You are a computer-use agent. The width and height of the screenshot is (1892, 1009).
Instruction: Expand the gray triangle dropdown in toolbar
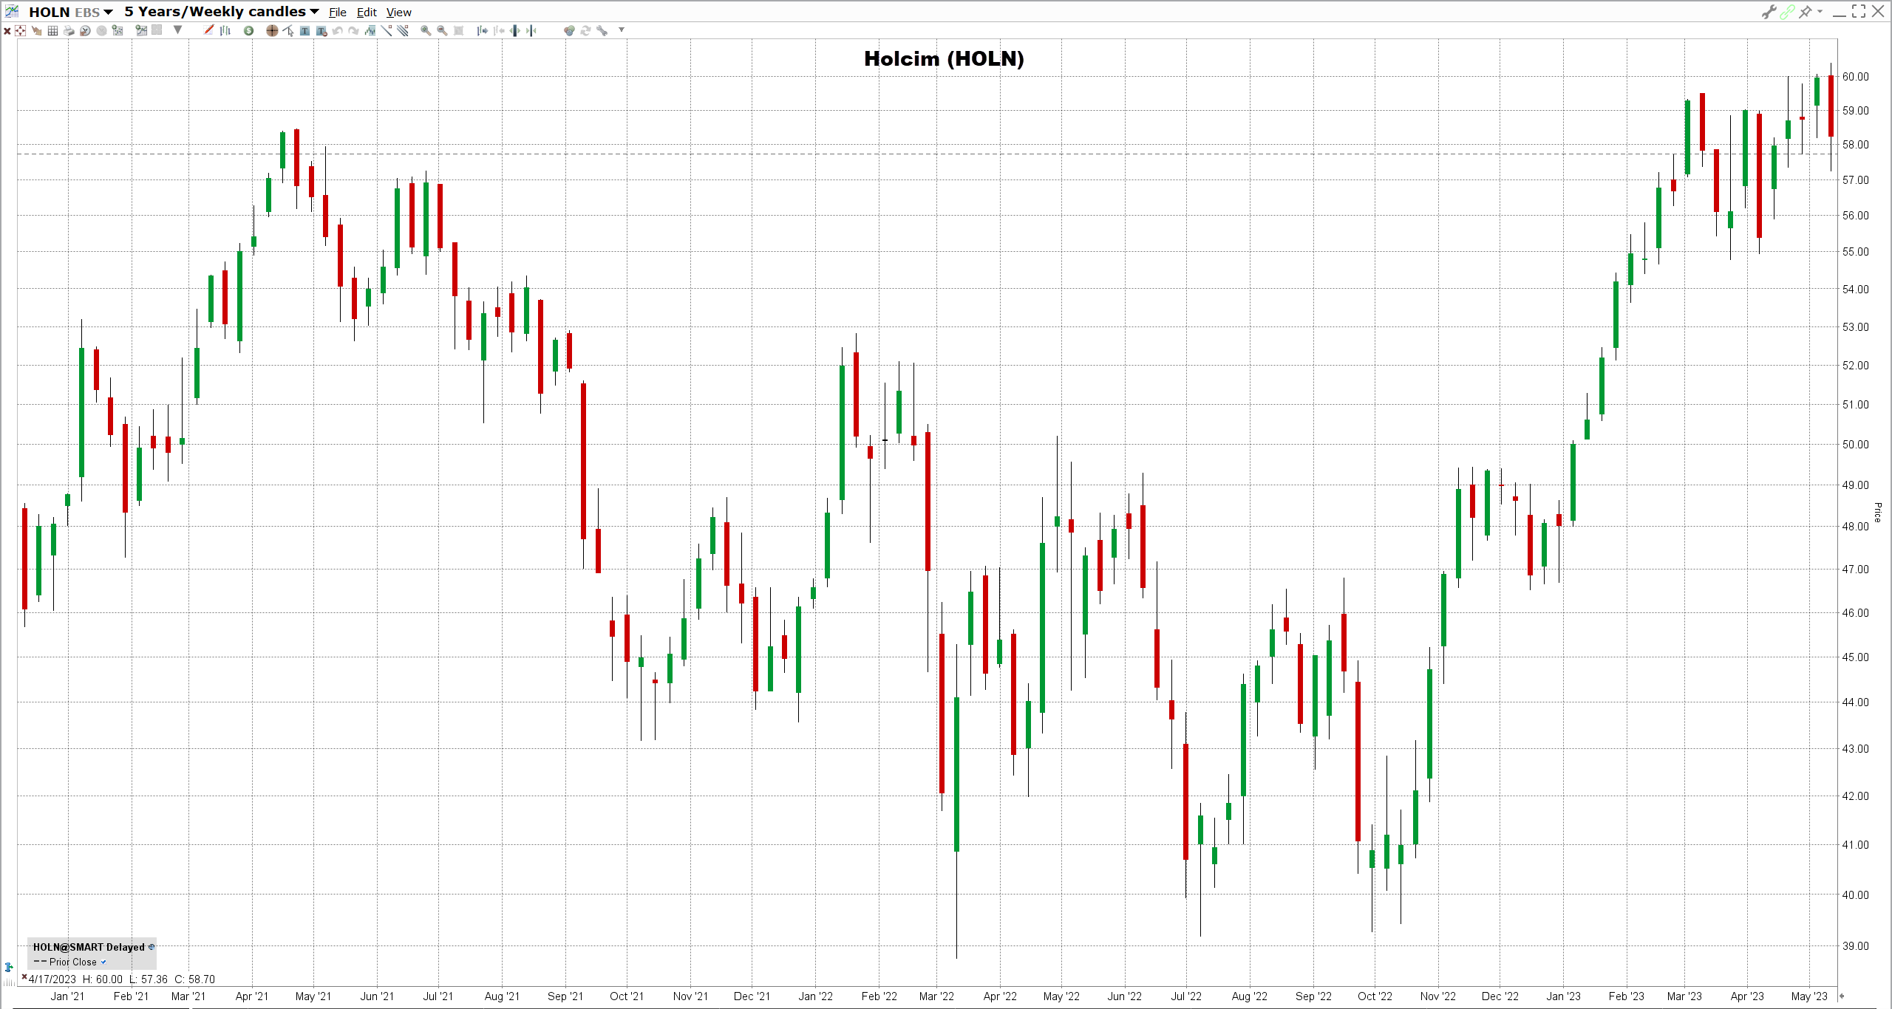[x=177, y=30]
